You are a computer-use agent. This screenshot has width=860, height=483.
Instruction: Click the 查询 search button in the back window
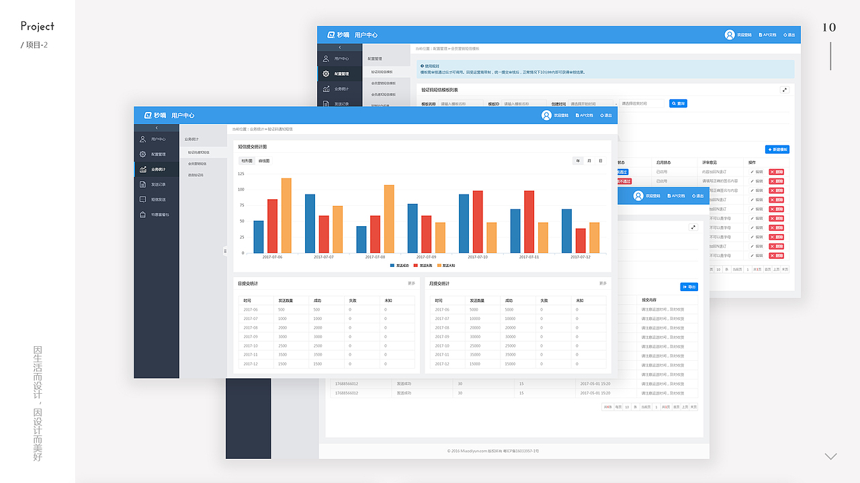point(678,103)
